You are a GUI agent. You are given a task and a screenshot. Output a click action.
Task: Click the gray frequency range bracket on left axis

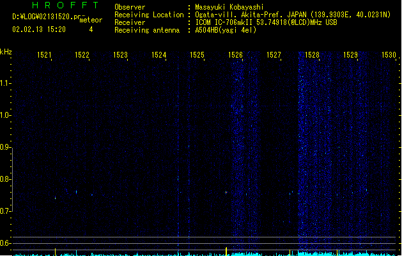(x=13, y=179)
